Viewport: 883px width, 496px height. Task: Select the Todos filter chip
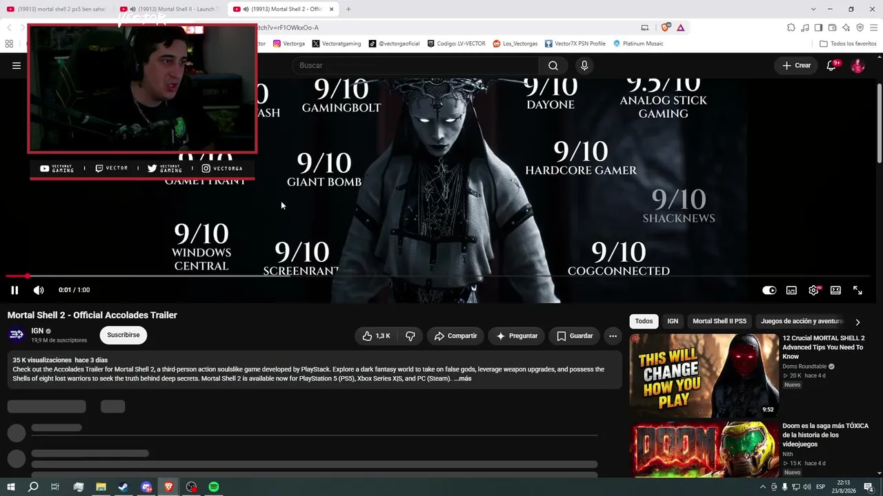(x=644, y=321)
